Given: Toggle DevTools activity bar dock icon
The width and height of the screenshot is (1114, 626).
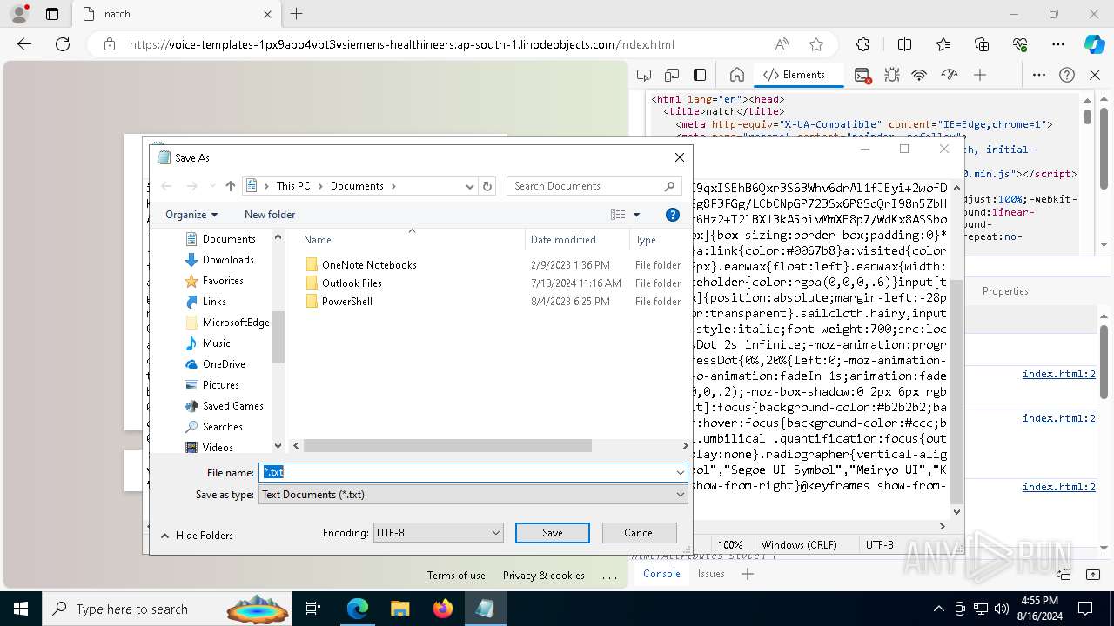Looking at the screenshot, I should click(700, 75).
